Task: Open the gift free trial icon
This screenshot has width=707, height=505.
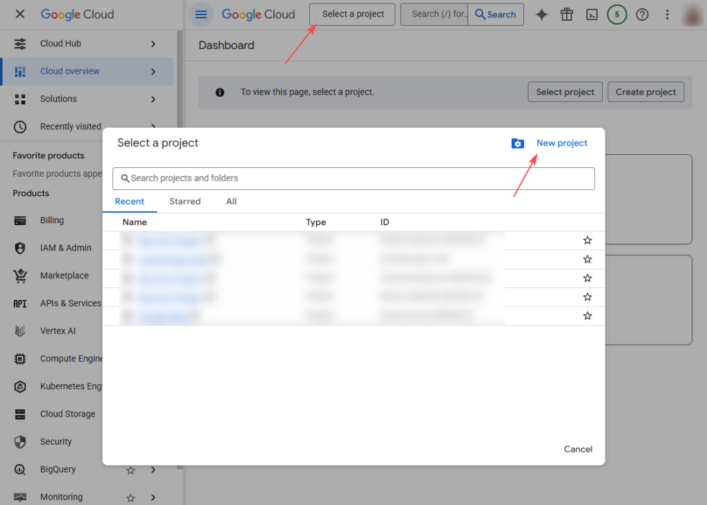Action: tap(567, 15)
